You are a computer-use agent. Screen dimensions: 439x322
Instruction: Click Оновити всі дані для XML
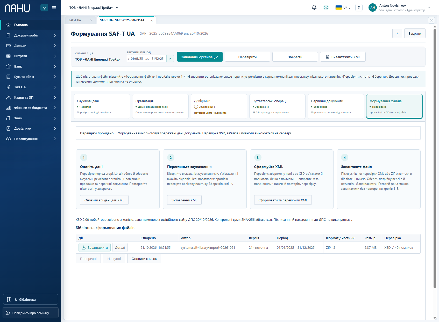(x=104, y=200)
